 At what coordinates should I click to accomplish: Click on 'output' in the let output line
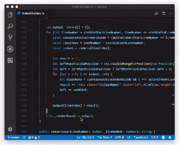(58, 27)
